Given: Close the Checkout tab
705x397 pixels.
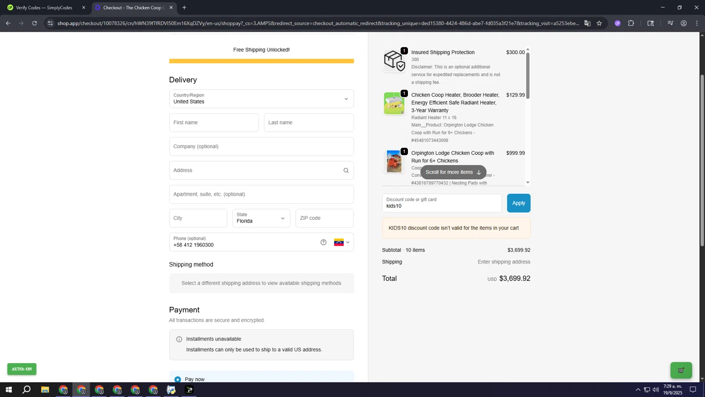Looking at the screenshot, I should [171, 8].
